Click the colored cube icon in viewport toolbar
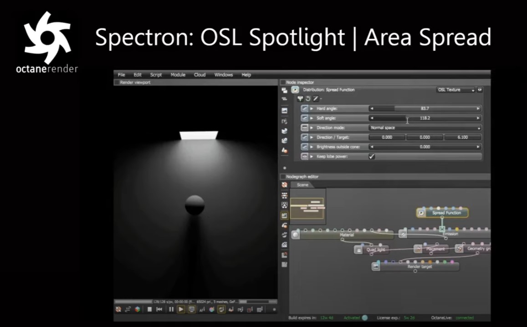 coord(138,309)
